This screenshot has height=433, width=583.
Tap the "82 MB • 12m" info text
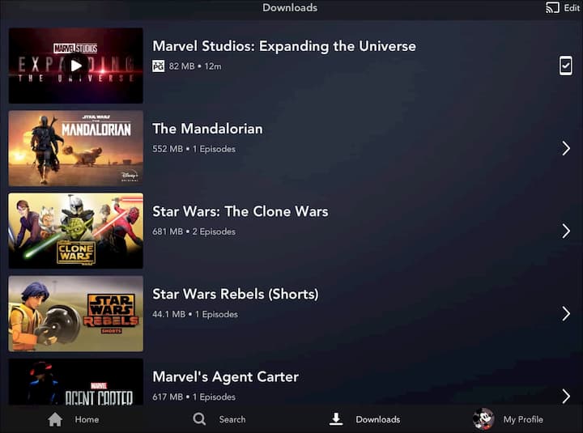195,66
